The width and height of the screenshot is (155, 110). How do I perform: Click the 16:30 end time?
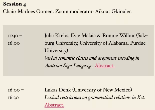[13, 97]
